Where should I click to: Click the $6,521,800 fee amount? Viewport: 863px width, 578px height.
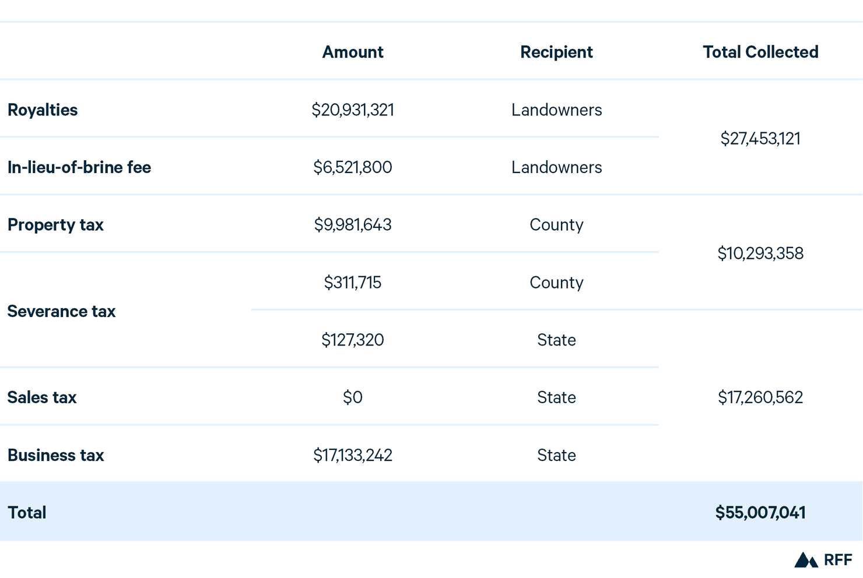click(x=353, y=167)
